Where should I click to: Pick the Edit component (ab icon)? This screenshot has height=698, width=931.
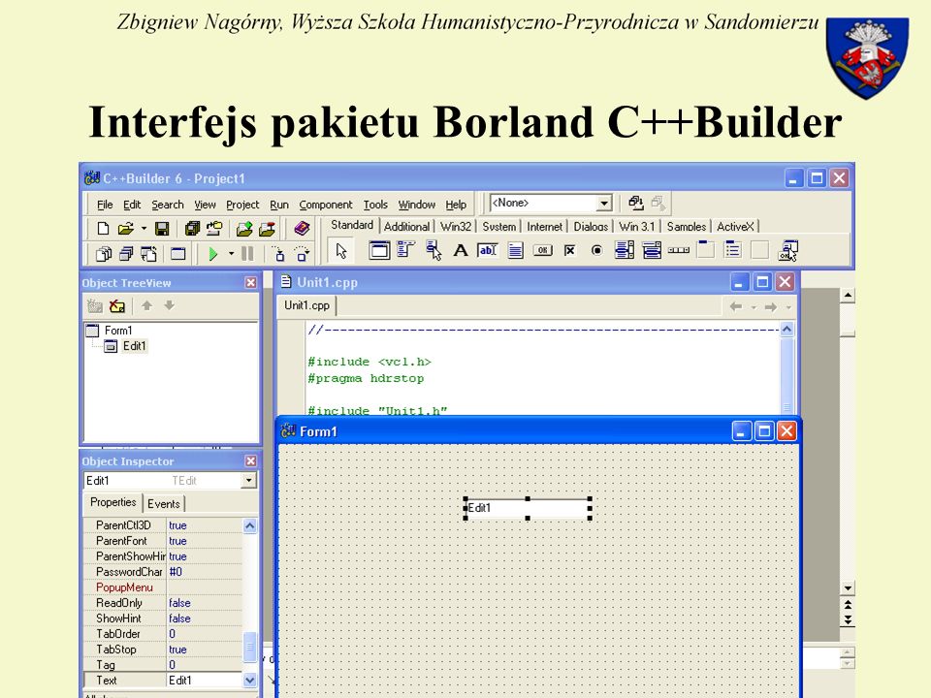coord(488,250)
